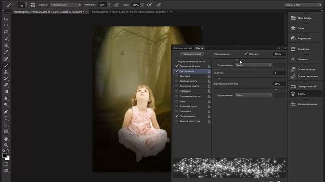The image size is (325, 182).
Task: Open brush panel flyout menu
Action: (x=285, y=48)
